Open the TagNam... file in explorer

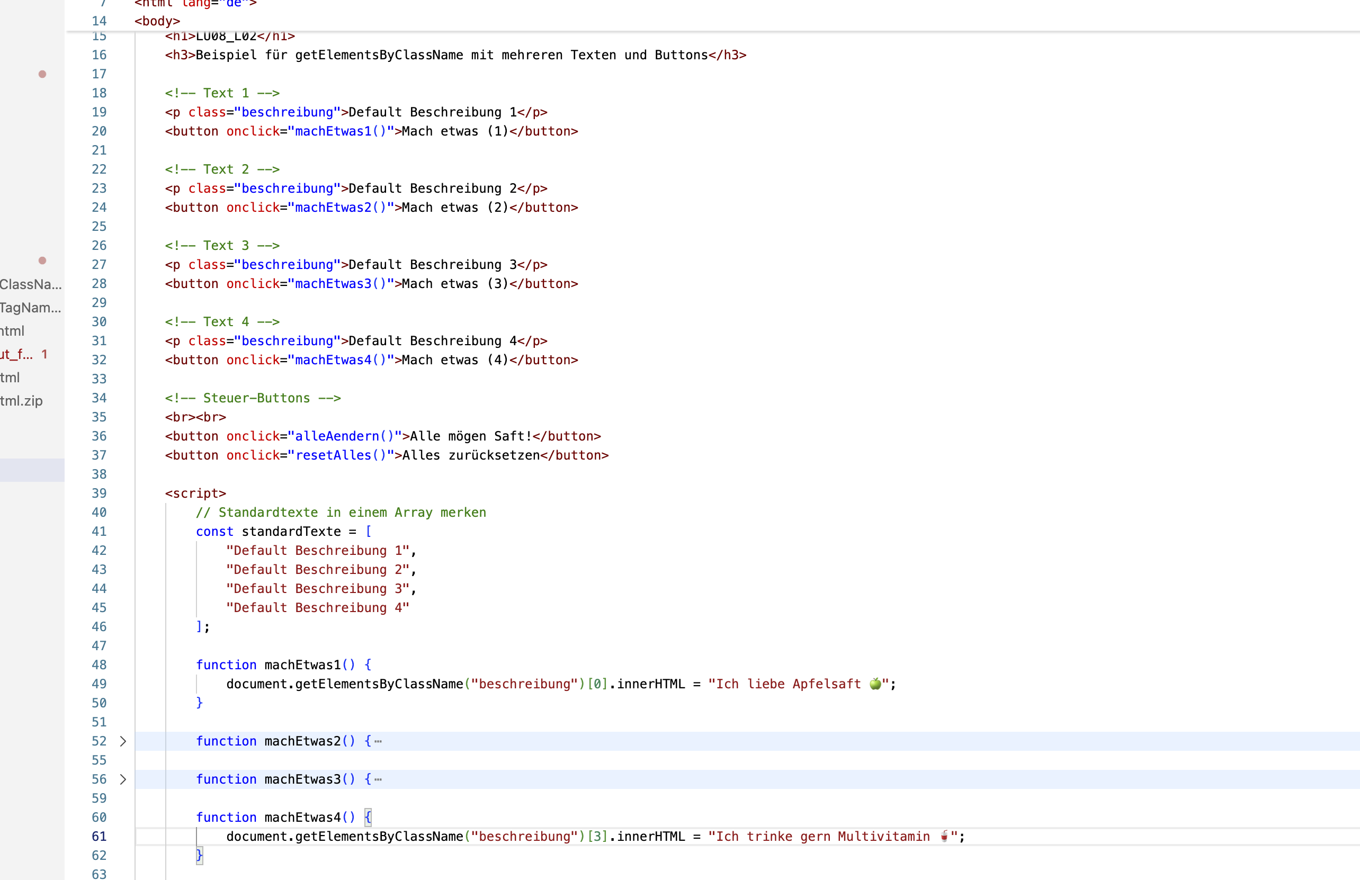(x=30, y=308)
